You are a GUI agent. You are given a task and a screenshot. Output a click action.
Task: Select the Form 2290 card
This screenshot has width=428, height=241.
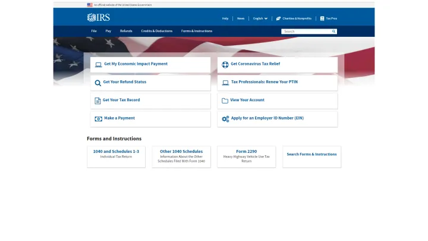coord(247,157)
